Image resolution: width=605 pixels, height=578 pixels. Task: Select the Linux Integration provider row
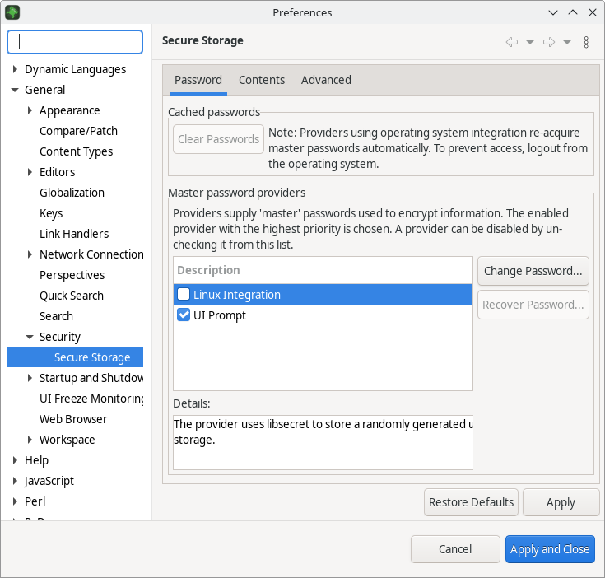[323, 295]
